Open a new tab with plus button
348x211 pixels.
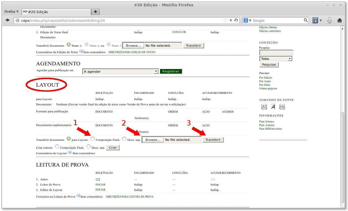coord(96,12)
